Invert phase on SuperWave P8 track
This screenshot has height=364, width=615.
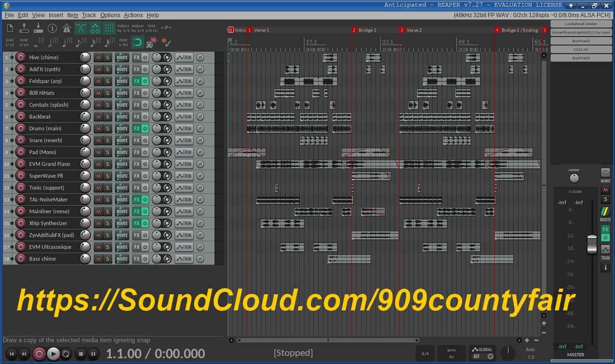[200, 176]
